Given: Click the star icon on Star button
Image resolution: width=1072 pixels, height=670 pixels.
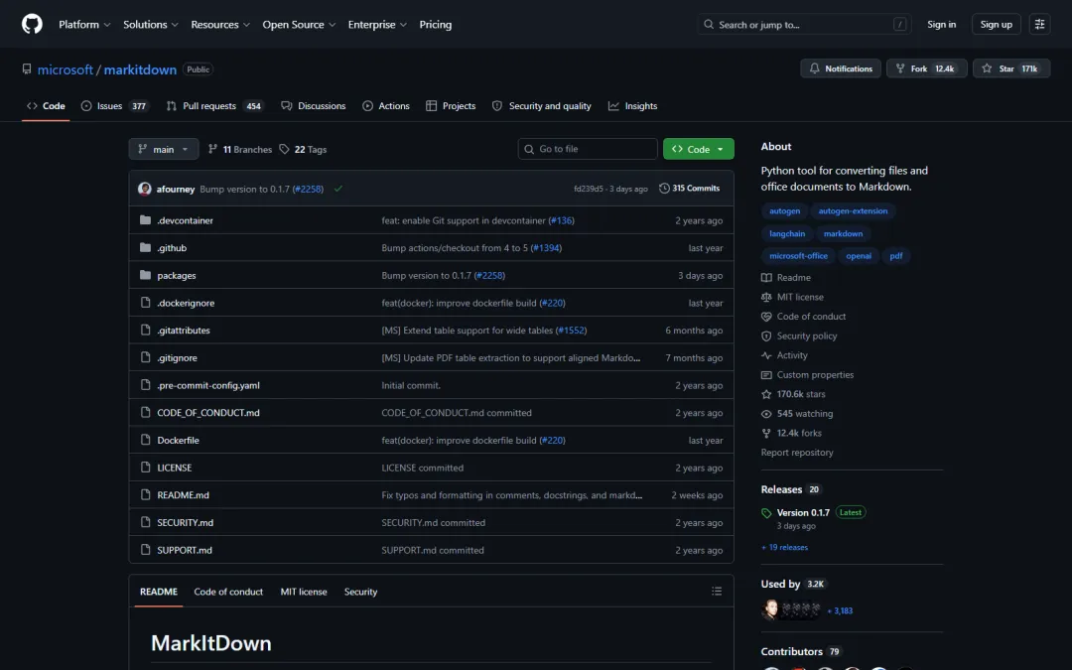Looking at the screenshot, I should tap(987, 68).
